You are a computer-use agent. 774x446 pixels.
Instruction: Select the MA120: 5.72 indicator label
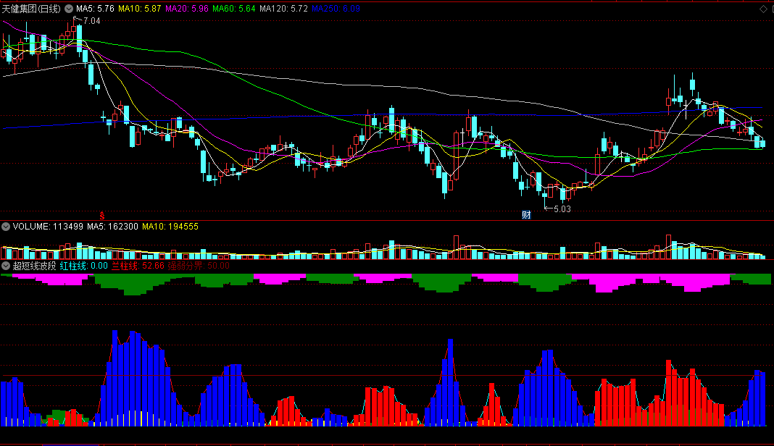(x=283, y=9)
